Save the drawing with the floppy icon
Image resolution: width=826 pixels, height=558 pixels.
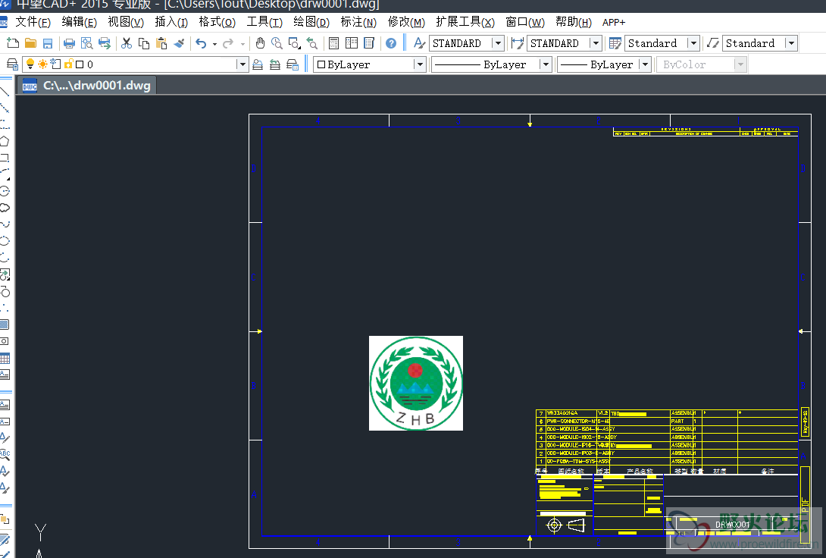48,43
